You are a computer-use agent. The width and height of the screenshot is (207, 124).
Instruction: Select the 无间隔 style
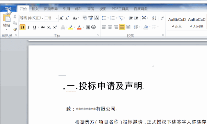point(197,22)
